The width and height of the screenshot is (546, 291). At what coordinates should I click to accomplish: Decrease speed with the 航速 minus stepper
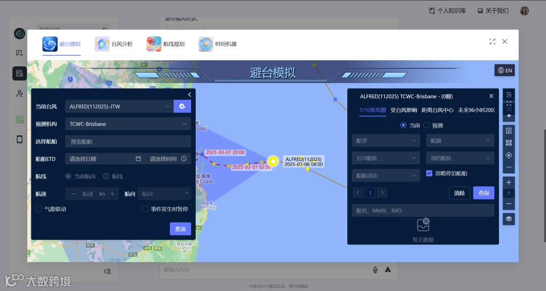pyautogui.click(x=73, y=194)
